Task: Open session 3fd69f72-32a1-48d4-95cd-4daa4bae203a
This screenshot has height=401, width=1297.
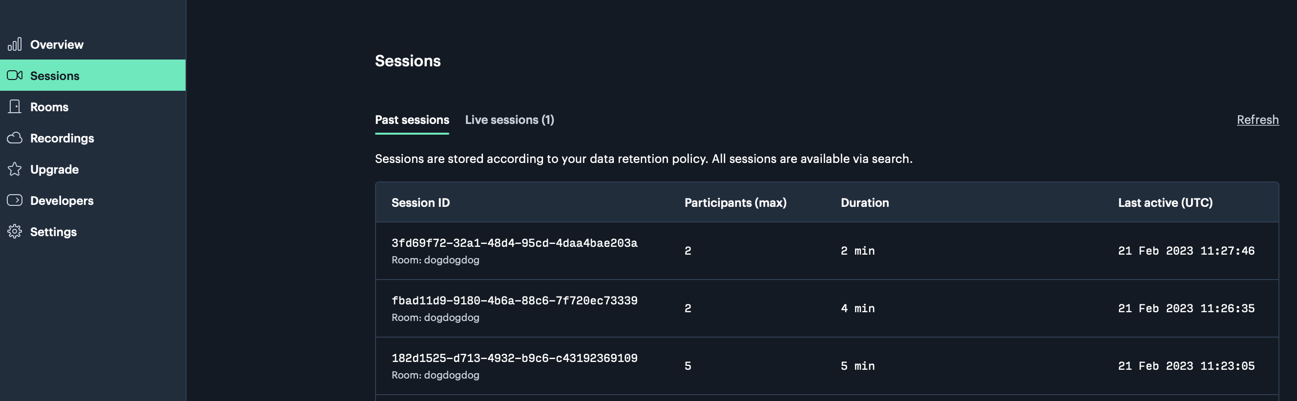Action: (x=515, y=243)
